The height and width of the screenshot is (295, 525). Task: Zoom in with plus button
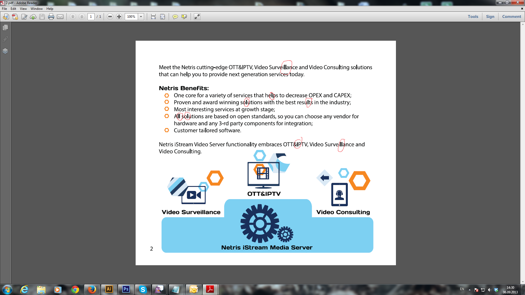(x=119, y=17)
